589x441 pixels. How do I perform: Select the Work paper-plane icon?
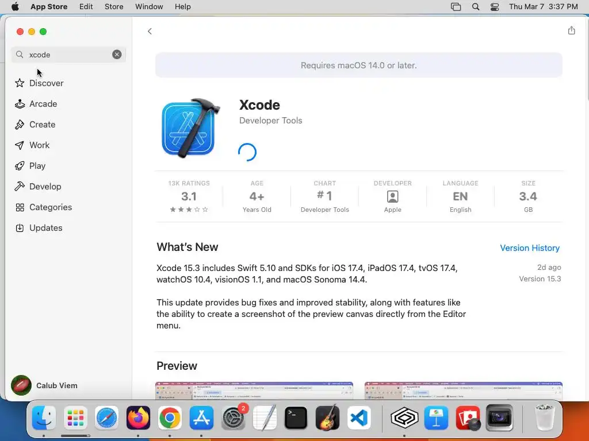[x=20, y=145]
